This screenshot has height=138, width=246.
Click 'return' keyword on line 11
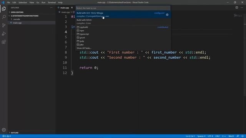click(86, 68)
